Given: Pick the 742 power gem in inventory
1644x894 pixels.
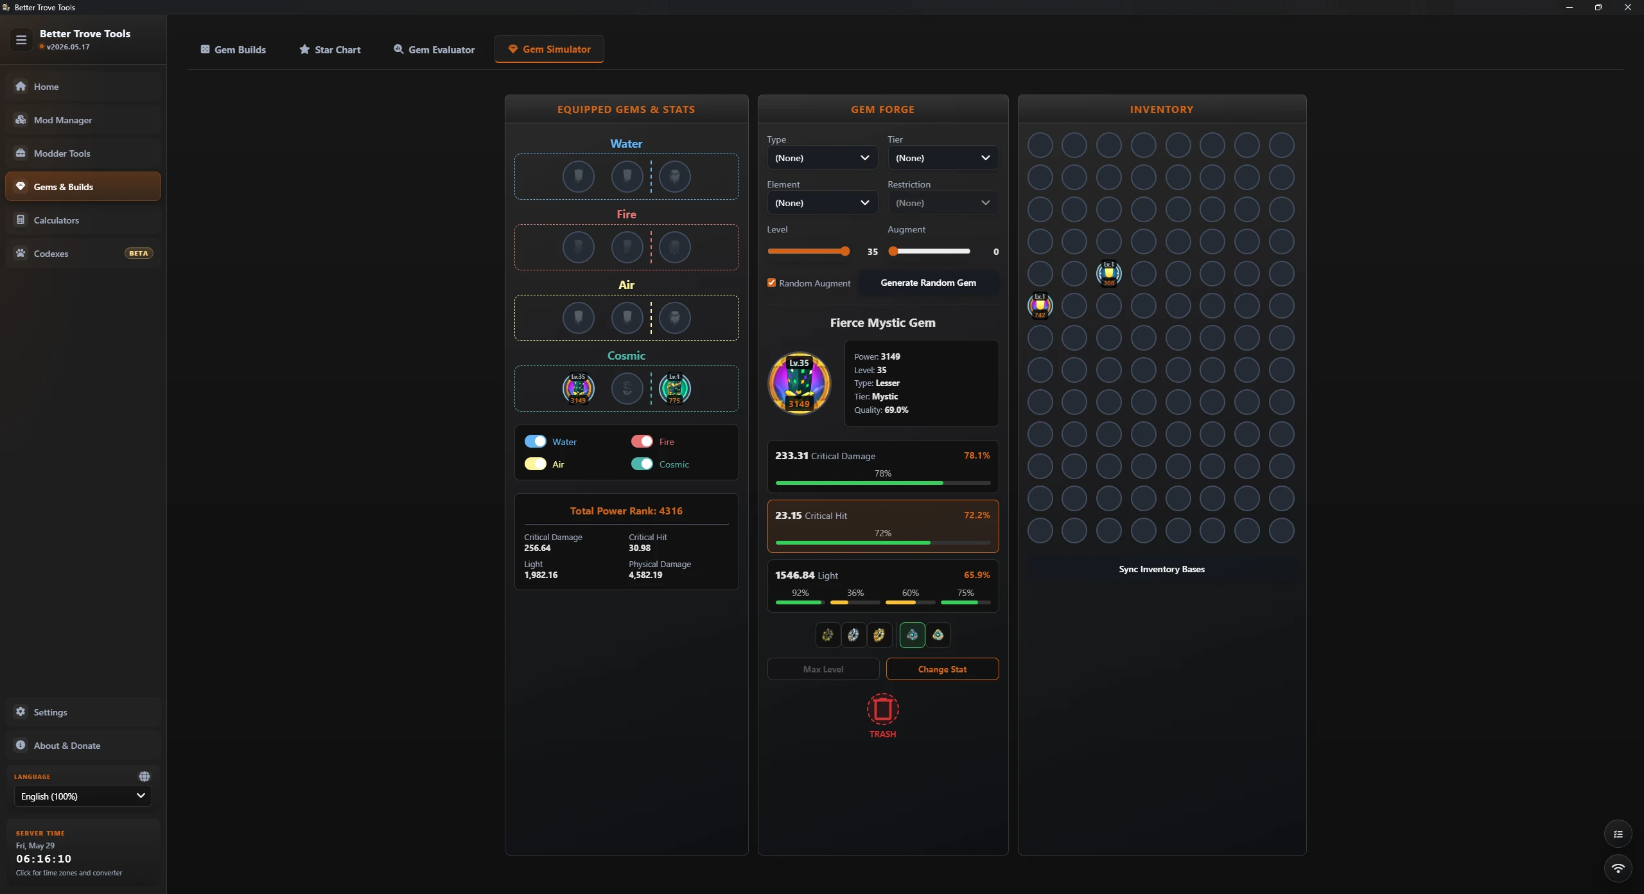Looking at the screenshot, I should pyautogui.click(x=1040, y=306).
